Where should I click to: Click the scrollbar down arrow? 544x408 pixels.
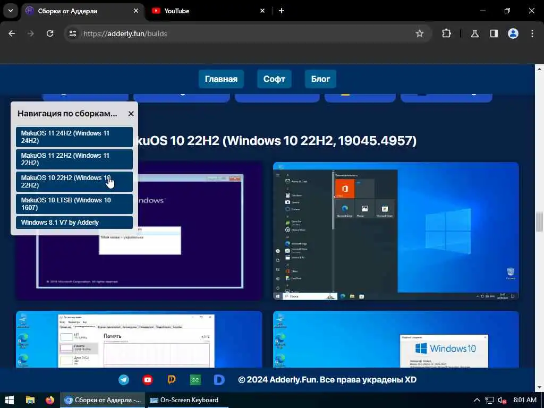[x=539, y=387]
